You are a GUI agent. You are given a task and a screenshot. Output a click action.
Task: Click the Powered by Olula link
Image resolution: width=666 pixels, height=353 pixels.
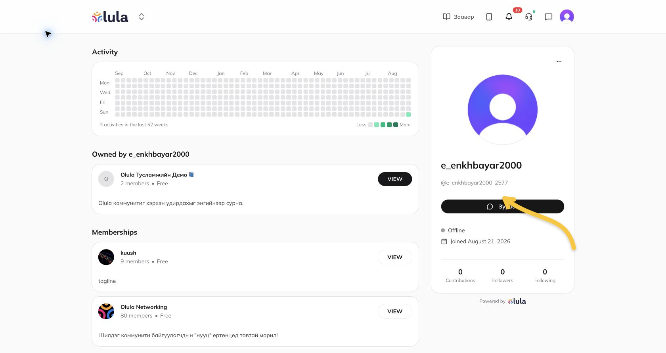click(503, 301)
